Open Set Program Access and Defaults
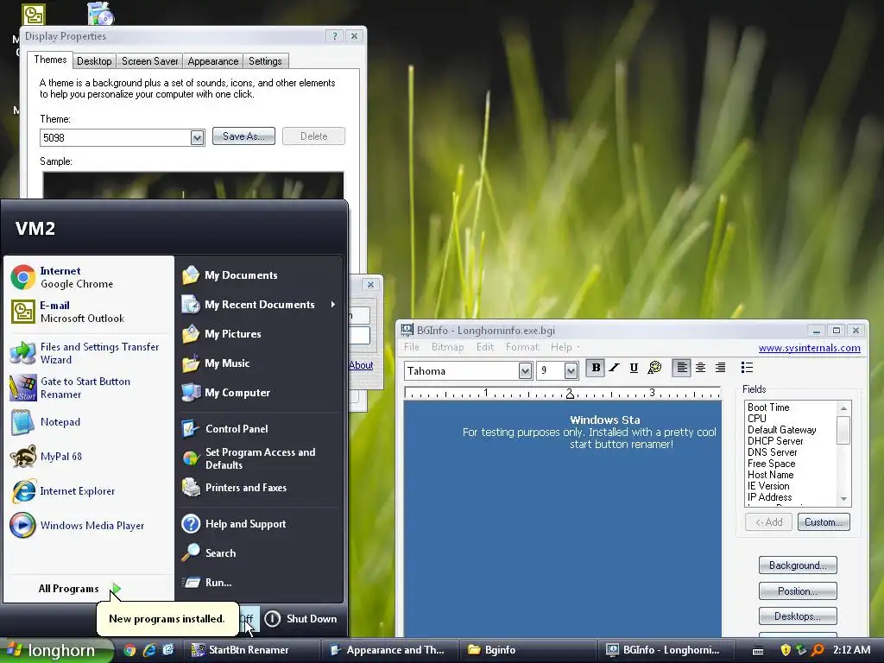884x663 pixels. 259,458
